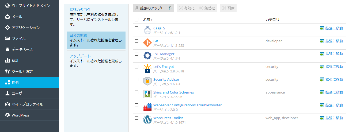Tick the checkbox for the Git extension

137,41
